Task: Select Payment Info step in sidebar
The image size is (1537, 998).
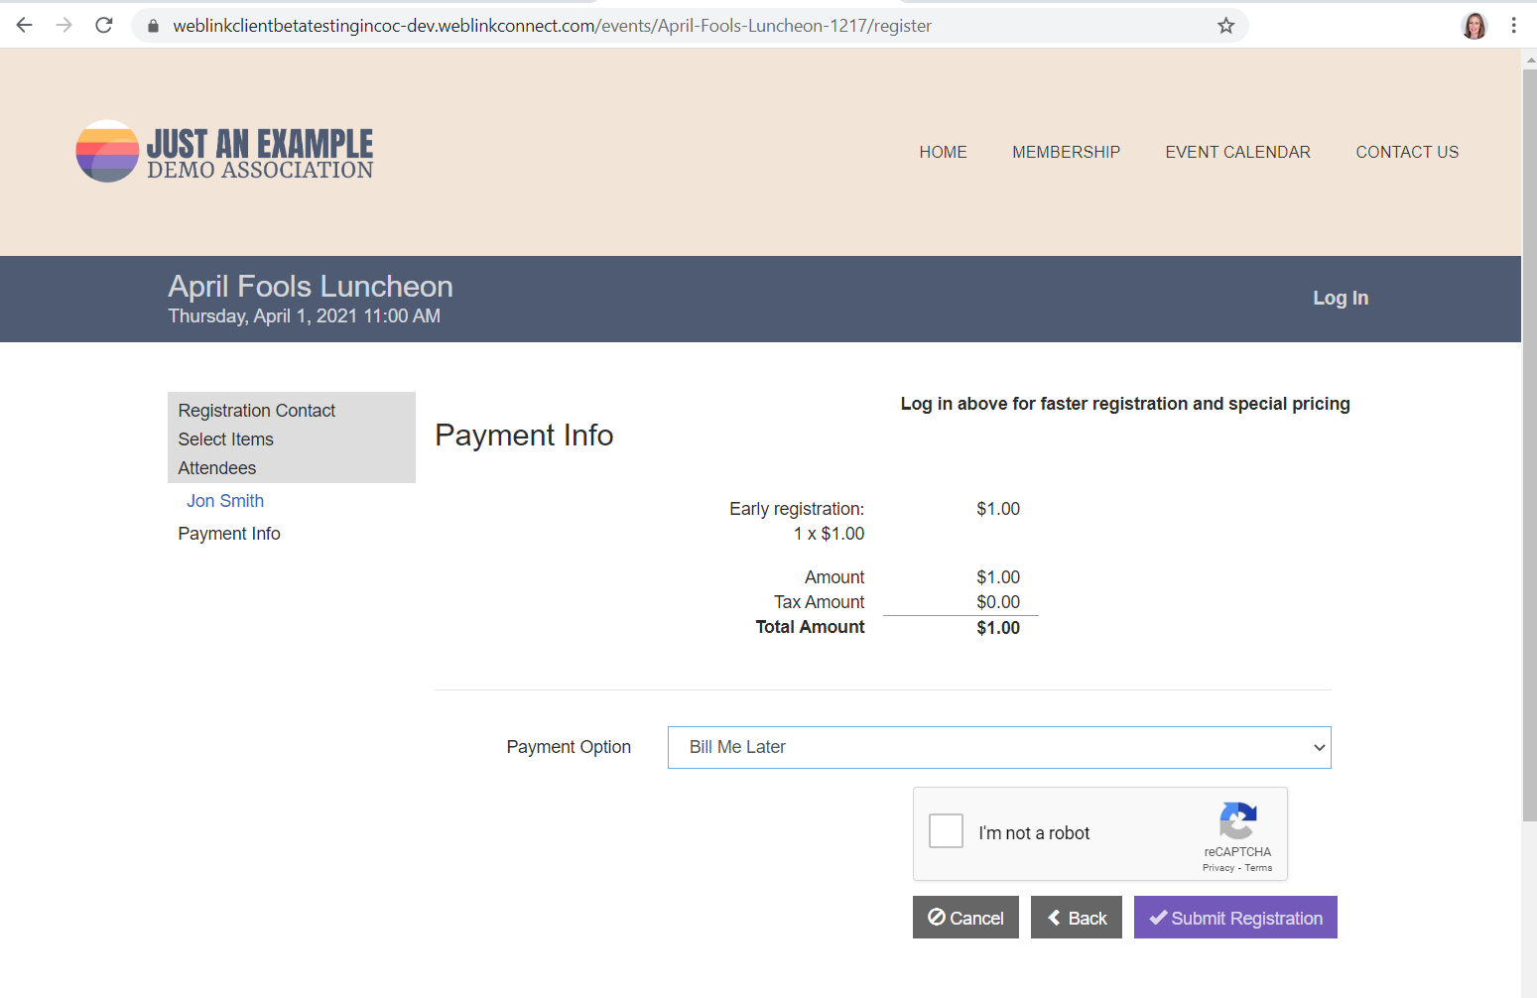Action: [x=229, y=534]
